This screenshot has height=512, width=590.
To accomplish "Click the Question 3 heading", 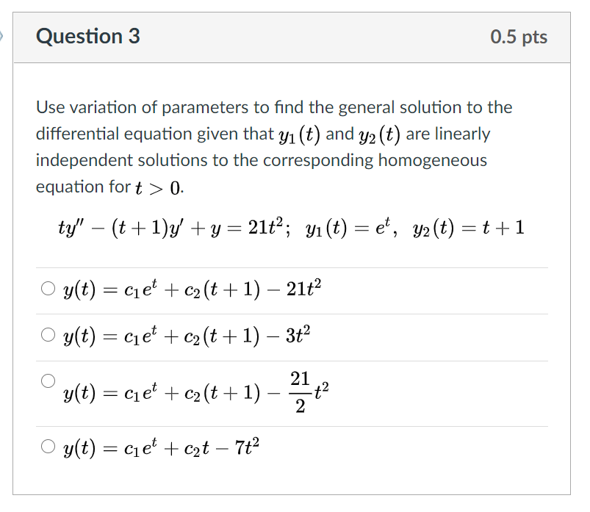I will (x=88, y=35).
